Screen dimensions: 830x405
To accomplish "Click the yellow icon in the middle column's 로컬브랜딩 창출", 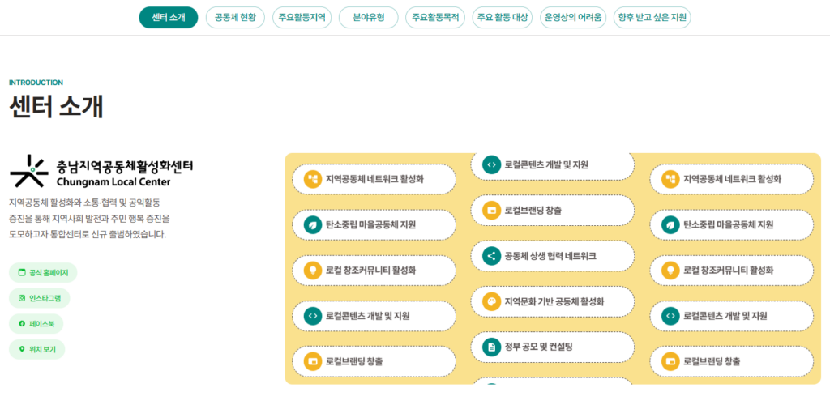I will 491,211.
